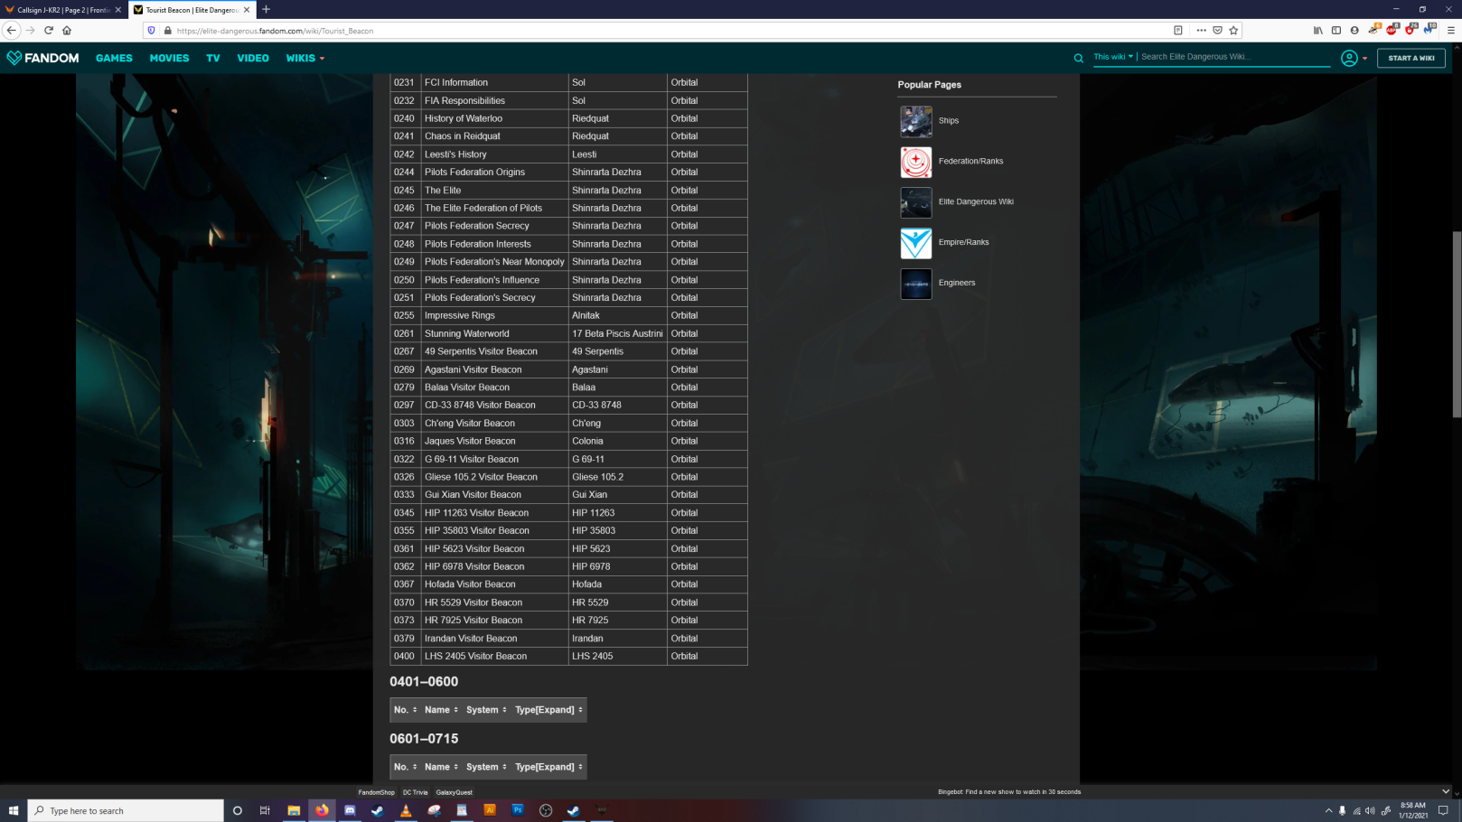
Task: Open the Engineers popular page link
Action: (957, 283)
